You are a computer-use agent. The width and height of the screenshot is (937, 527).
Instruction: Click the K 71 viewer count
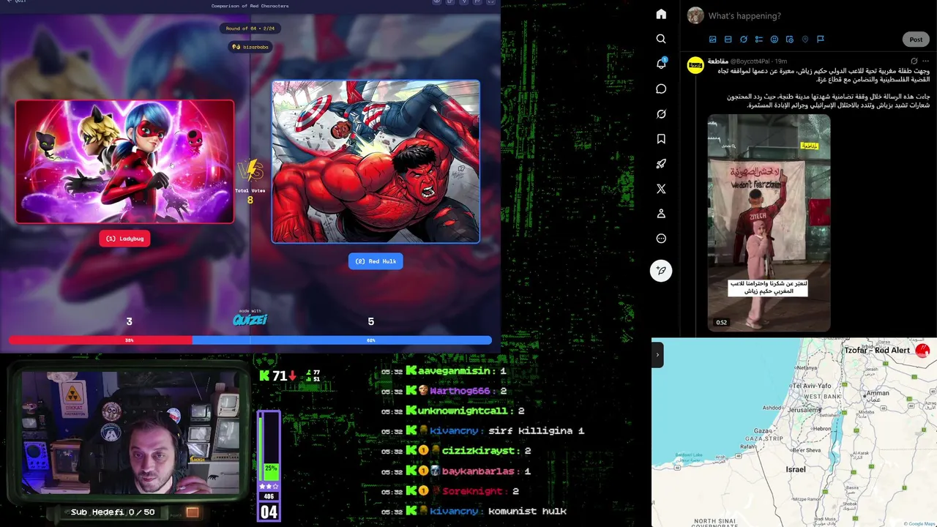click(x=277, y=375)
